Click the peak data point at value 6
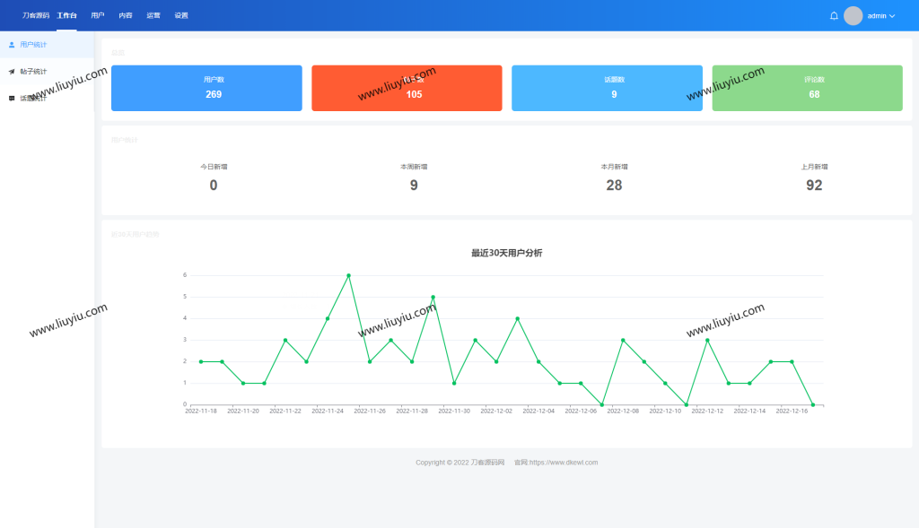 (x=349, y=275)
